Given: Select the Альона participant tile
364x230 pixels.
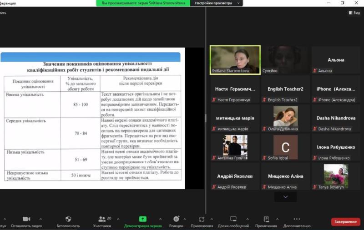Looking at the screenshot, I should 336,60.
